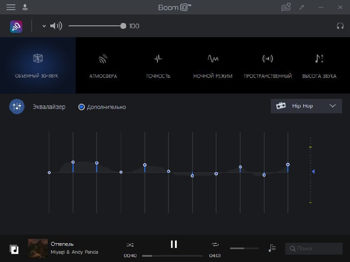
Task: Click the boombox preset icon
Action: click(x=281, y=105)
